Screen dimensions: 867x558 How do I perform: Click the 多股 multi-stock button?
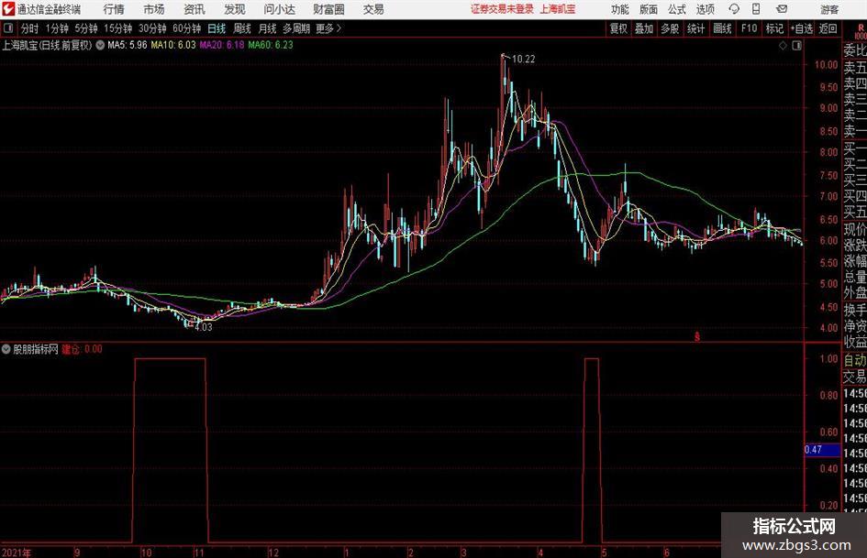[x=670, y=28]
